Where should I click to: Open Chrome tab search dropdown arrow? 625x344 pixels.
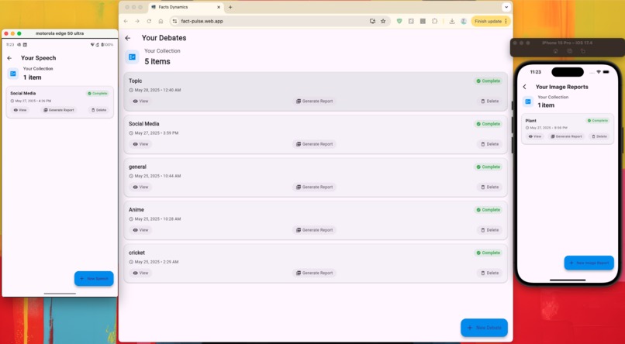click(x=506, y=7)
